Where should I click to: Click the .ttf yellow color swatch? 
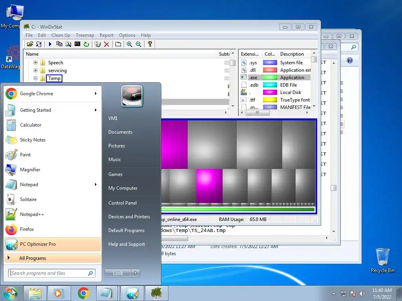tap(270, 100)
